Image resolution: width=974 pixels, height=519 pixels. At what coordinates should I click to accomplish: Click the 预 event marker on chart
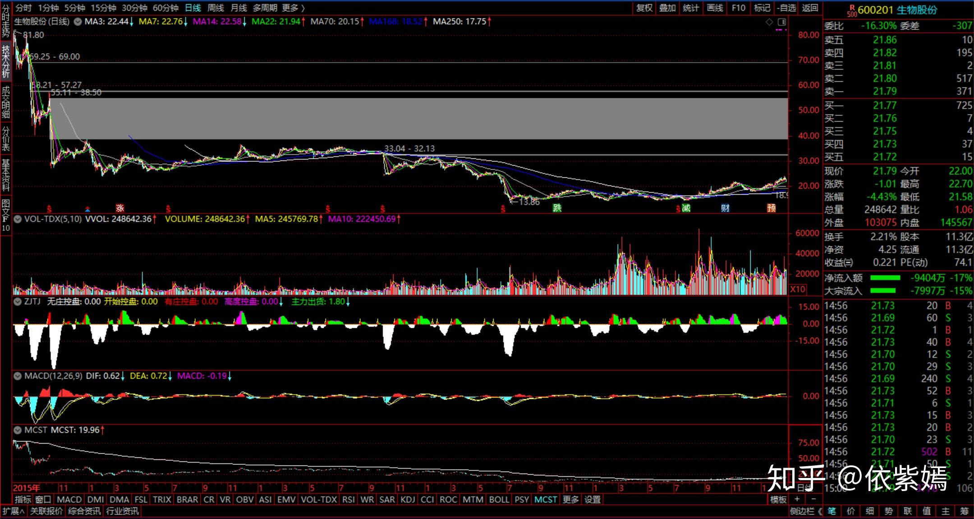[772, 208]
